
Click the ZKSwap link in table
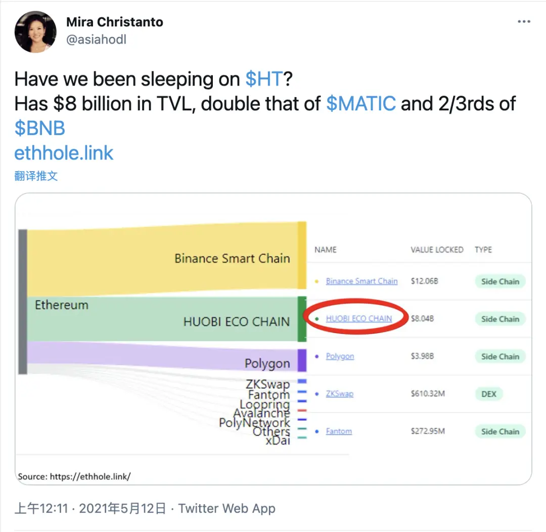340,394
